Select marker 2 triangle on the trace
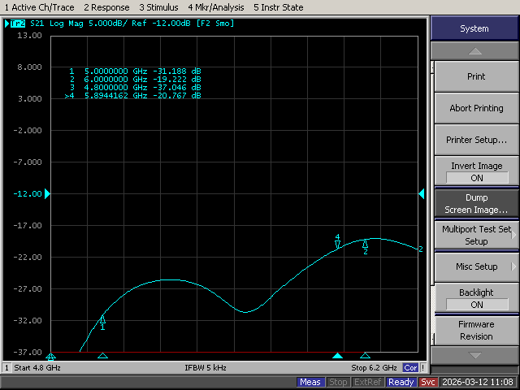The height and width of the screenshot is (390, 520). (x=365, y=243)
